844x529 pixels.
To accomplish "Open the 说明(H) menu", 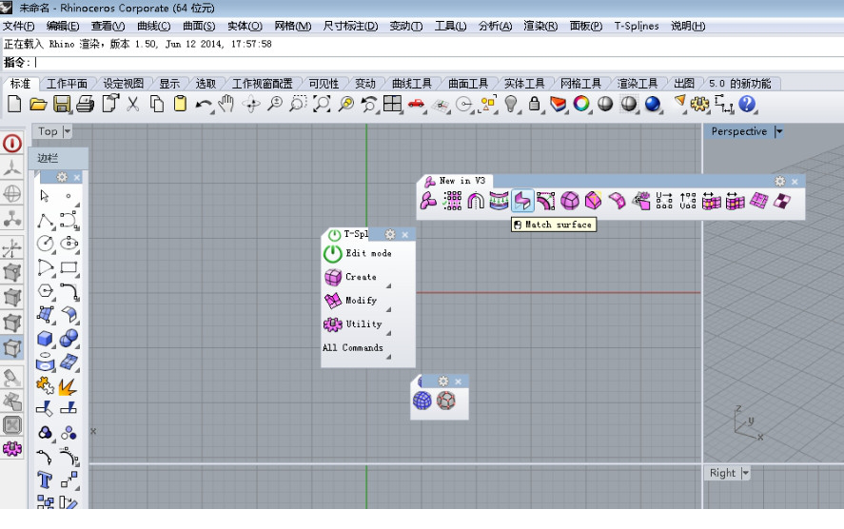I will [x=687, y=26].
